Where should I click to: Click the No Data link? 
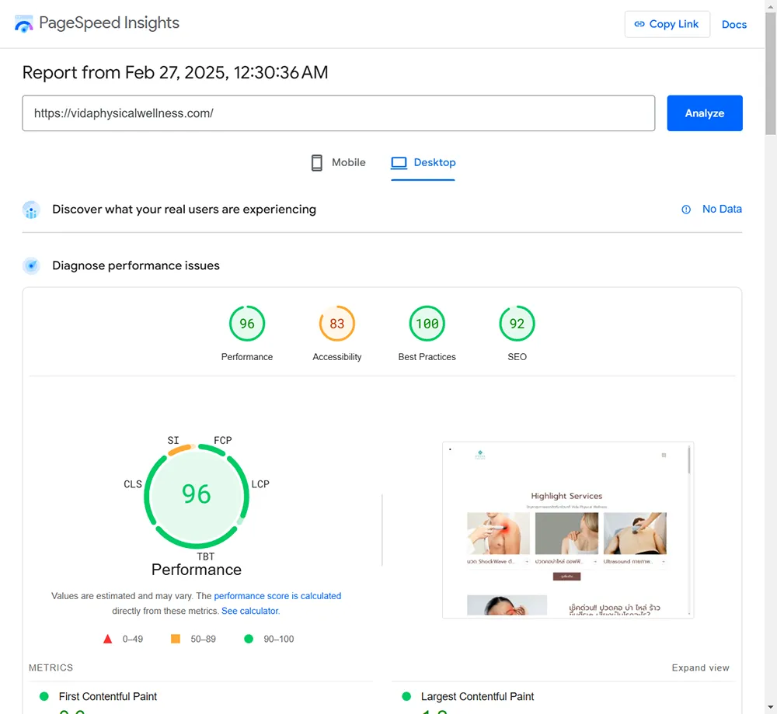722,210
